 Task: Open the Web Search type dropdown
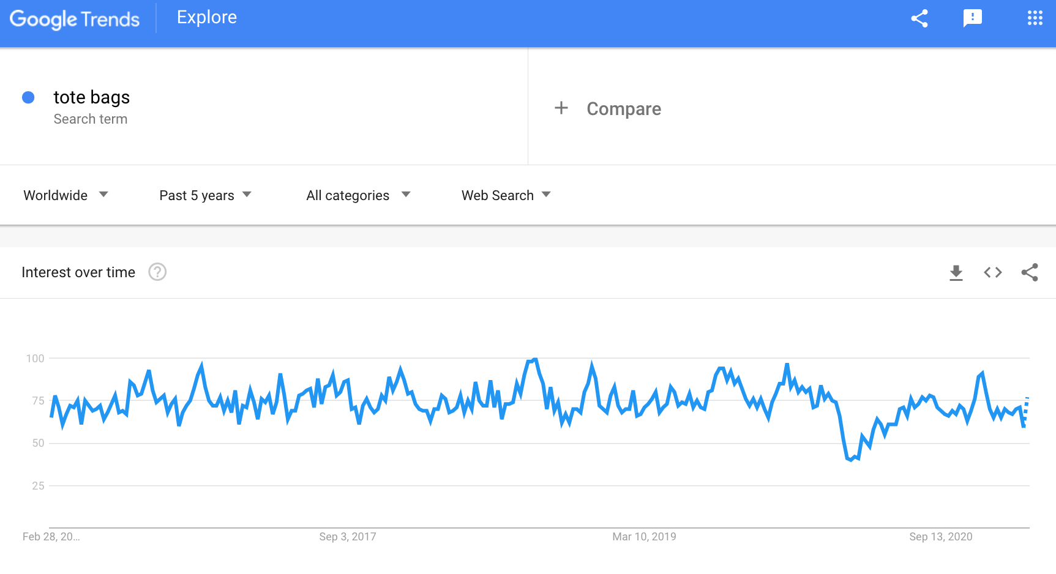506,195
